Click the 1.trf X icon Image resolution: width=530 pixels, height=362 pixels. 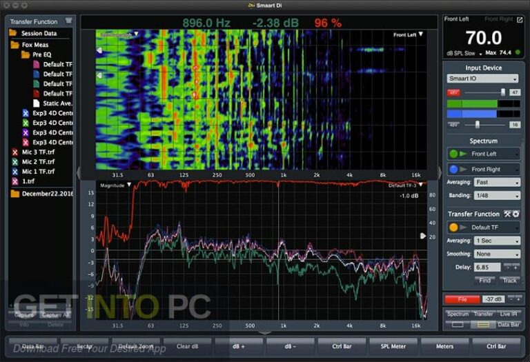15,181
